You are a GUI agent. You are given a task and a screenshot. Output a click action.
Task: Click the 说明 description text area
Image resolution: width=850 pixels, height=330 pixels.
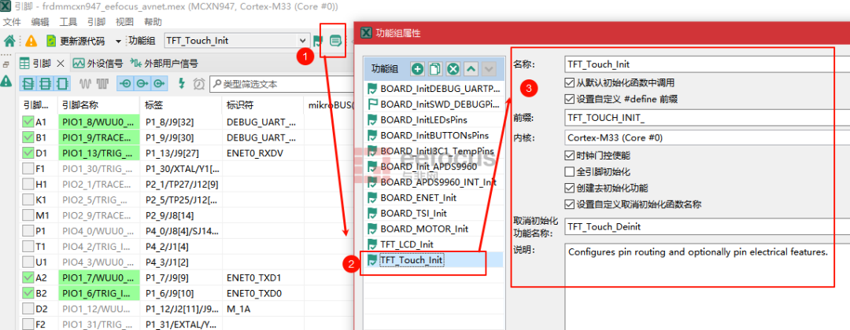(707, 287)
